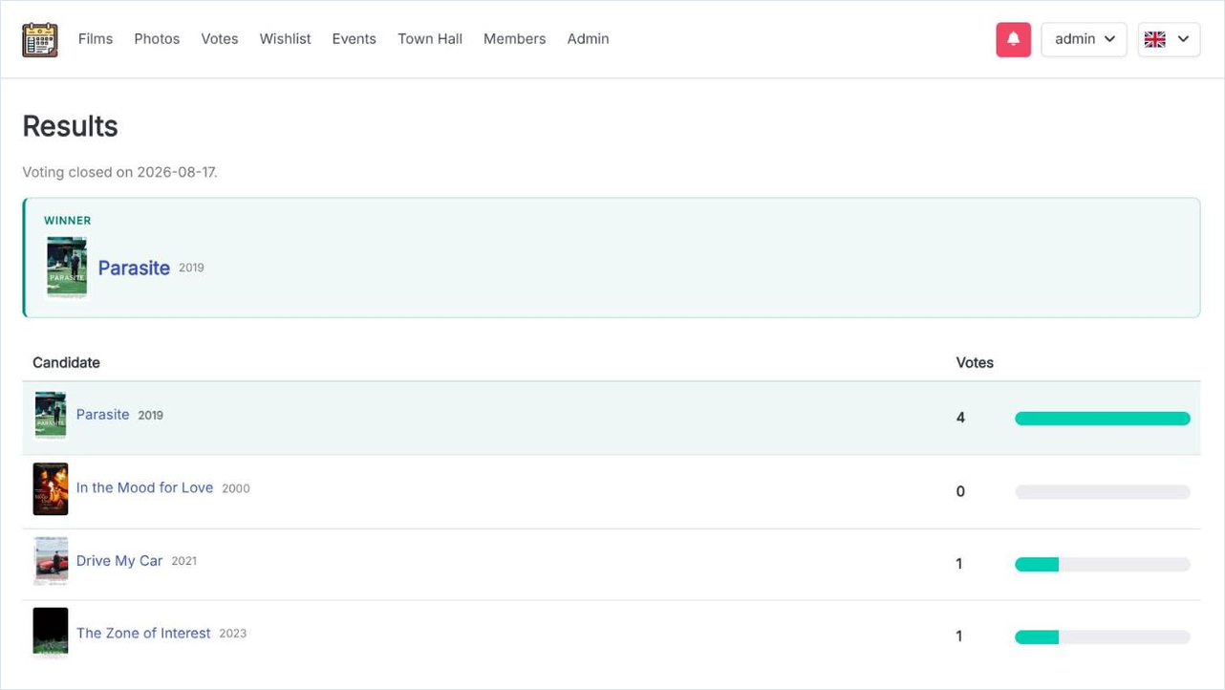Go to the Films page

(96, 39)
